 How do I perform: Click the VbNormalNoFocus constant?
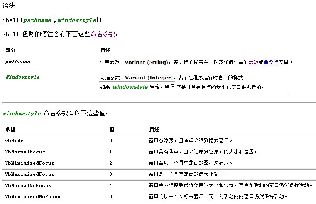tap(25, 185)
